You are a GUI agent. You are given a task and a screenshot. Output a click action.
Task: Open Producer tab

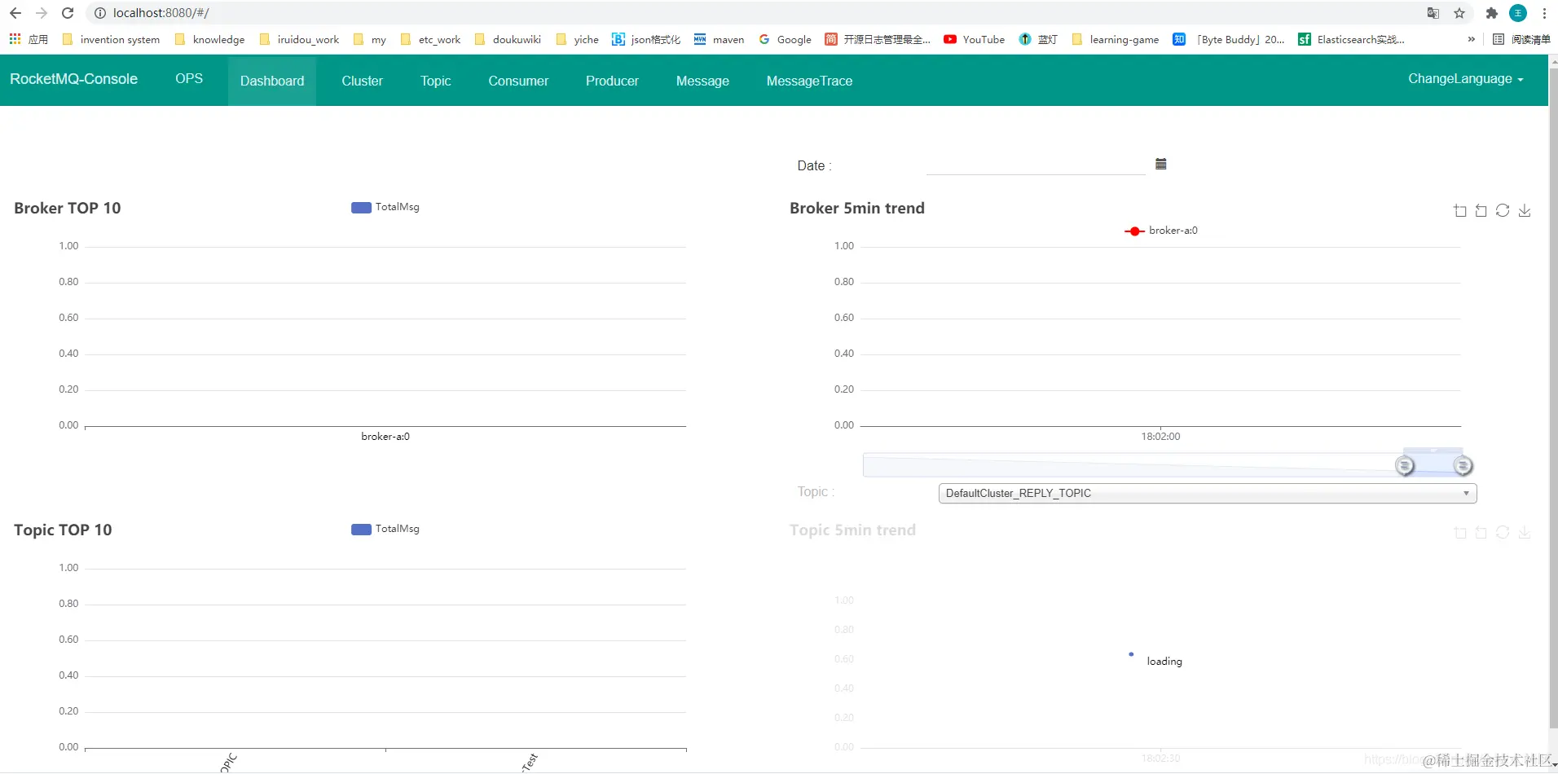(x=612, y=81)
